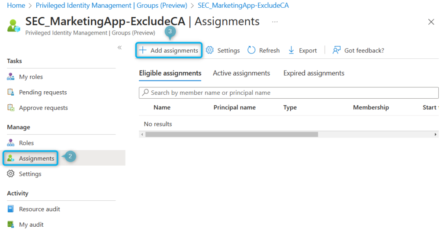Click Export text in toolbar
This screenshot has height=241, width=443.
pos(308,51)
